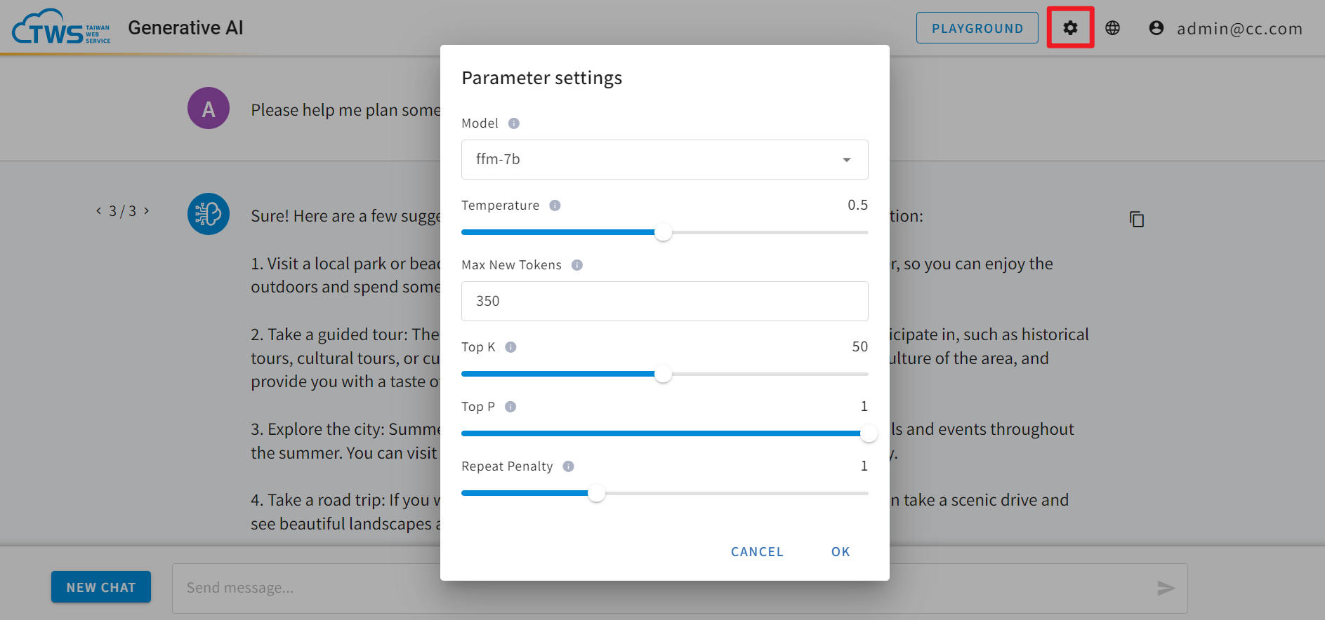Open the settings gear icon

[x=1070, y=28]
